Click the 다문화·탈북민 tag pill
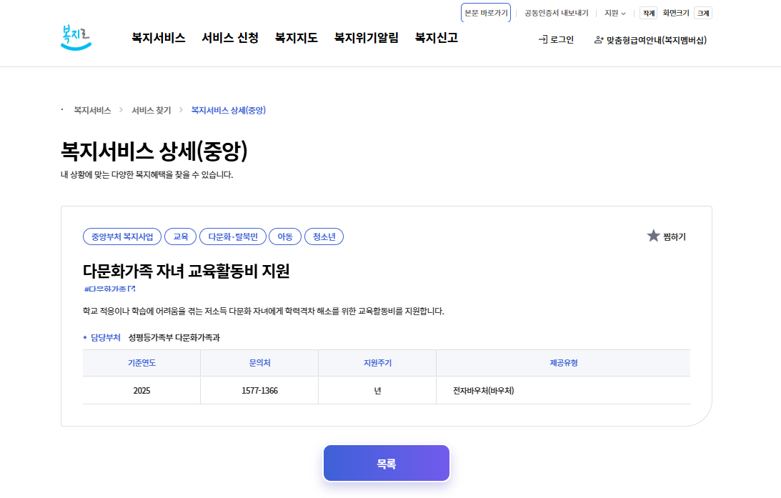This screenshot has width=781, height=498. pyautogui.click(x=232, y=236)
